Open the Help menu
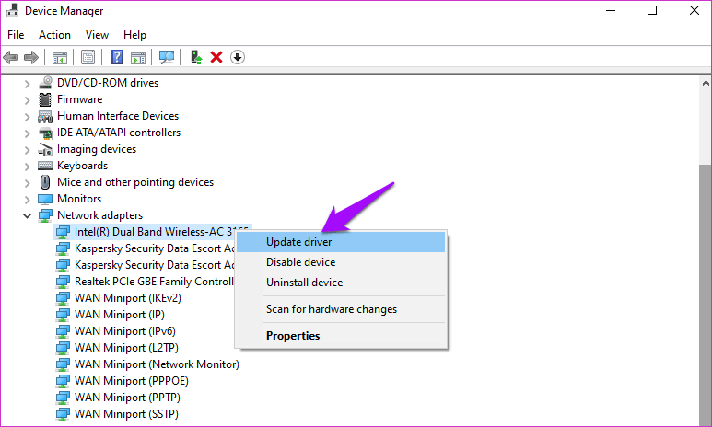Viewport: 712px width, 427px height. tap(134, 35)
